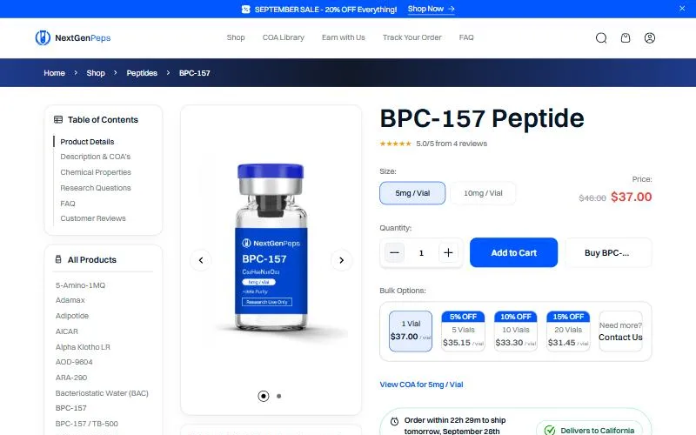696x435 pixels.
Task: Open Alpha Klotho LR product
Action: click(83, 347)
